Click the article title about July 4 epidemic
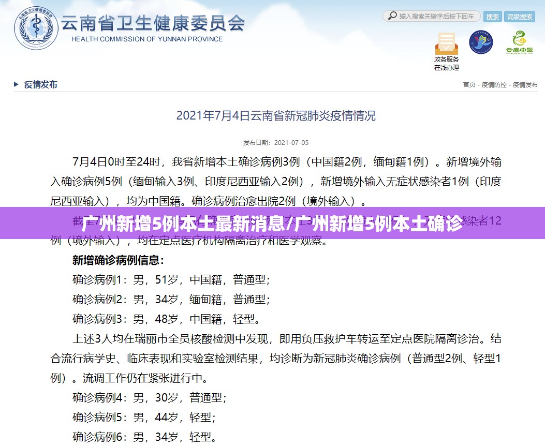545x446 pixels. click(x=275, y=115)
